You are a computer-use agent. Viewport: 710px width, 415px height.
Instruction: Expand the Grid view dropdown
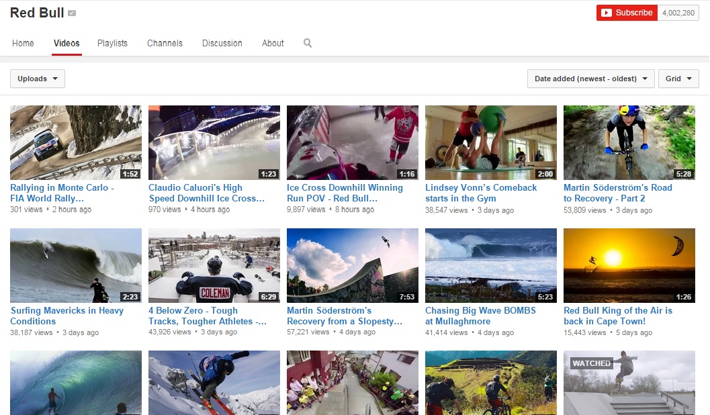coord(678,79)
